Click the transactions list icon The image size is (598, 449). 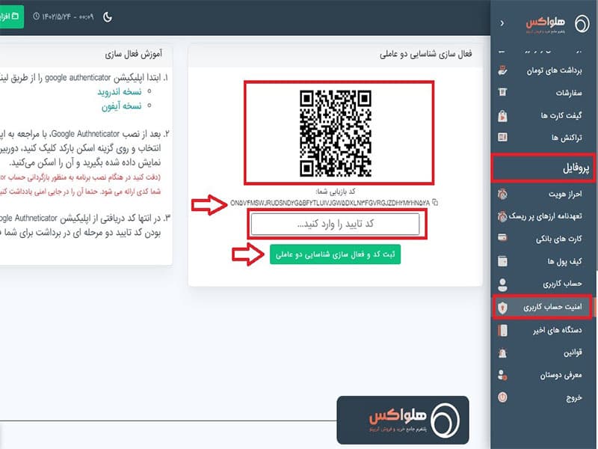(x=502, y=137)
